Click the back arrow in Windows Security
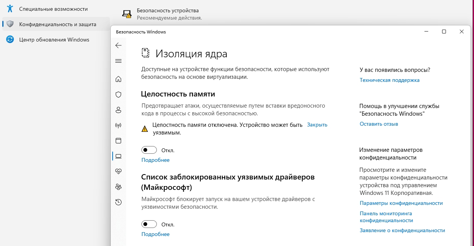The width and height of the screenshot is (474, 246). pyautogui.click(x=118, y=45)
